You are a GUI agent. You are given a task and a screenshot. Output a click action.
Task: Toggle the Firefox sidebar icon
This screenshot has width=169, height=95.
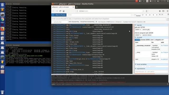coord(163,11)
